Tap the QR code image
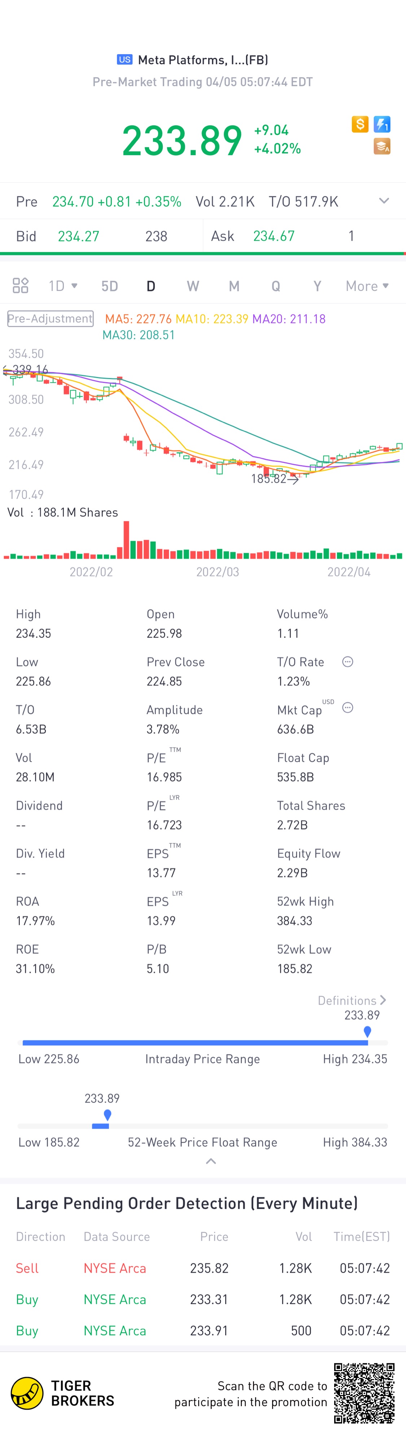This screenshot has height=1435, width=406. [x=364, y=1393]
